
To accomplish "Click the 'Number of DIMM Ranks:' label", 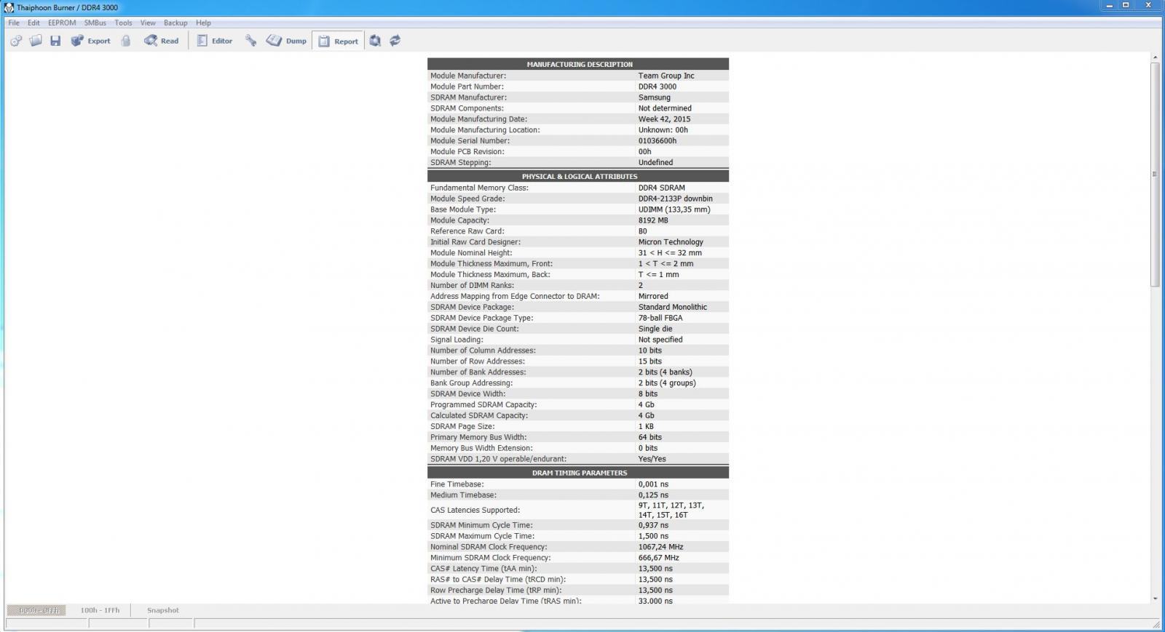I will (472, 285).
